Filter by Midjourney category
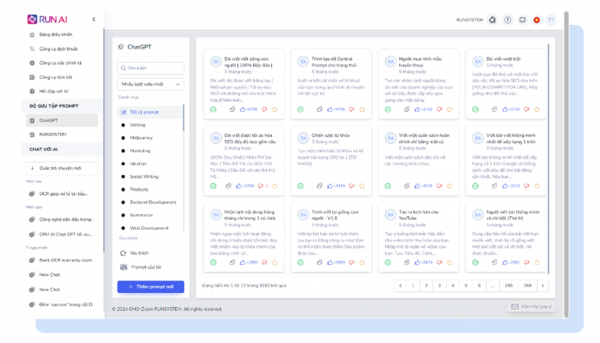The image size is (600, 343). 141,137
